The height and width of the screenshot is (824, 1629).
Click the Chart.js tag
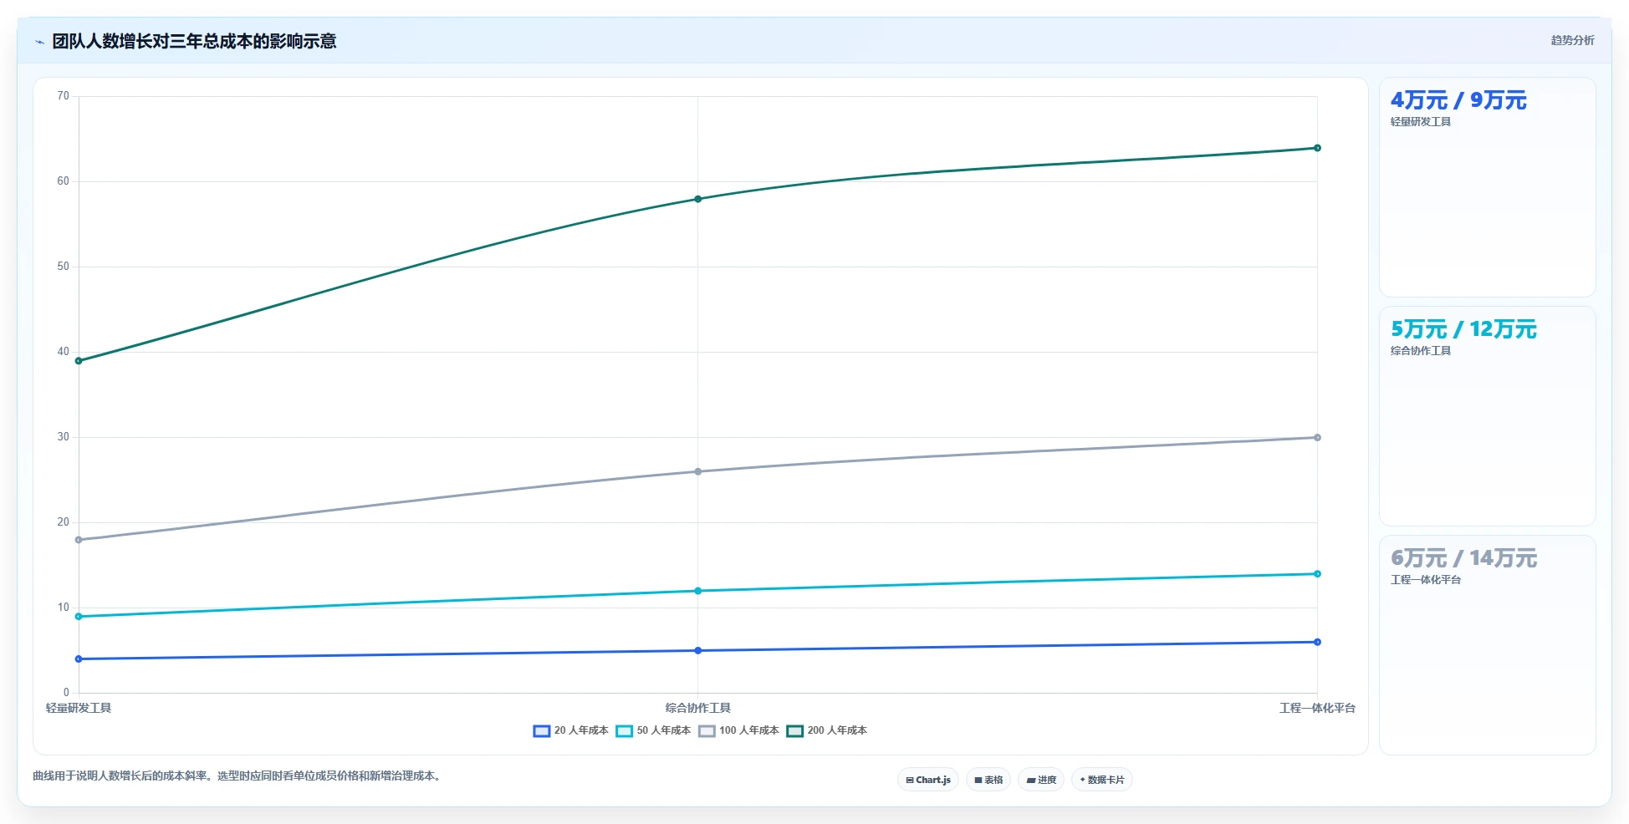coord(928,780)
